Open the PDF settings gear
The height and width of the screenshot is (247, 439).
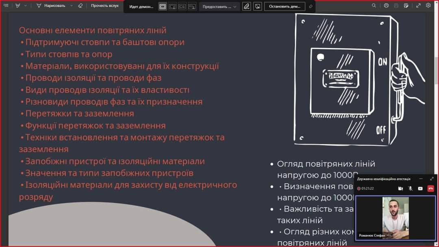point(428,5)
